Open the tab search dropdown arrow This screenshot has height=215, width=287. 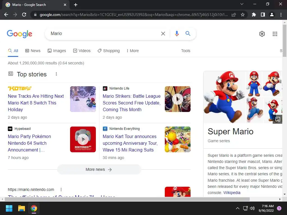pyautogui.click(x=242, y=4)
